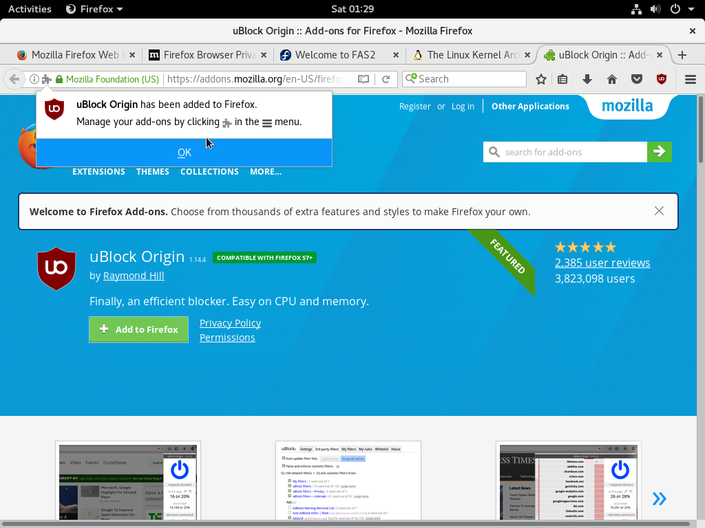705x528 pixels.
Task: Show bookmarks list icon in toolbar
Action: point(562,80)
